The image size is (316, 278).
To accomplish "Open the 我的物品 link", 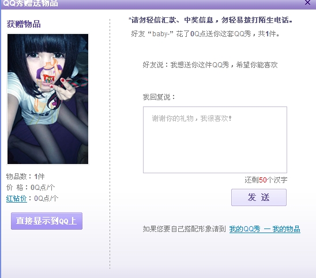I will (287, 229).
